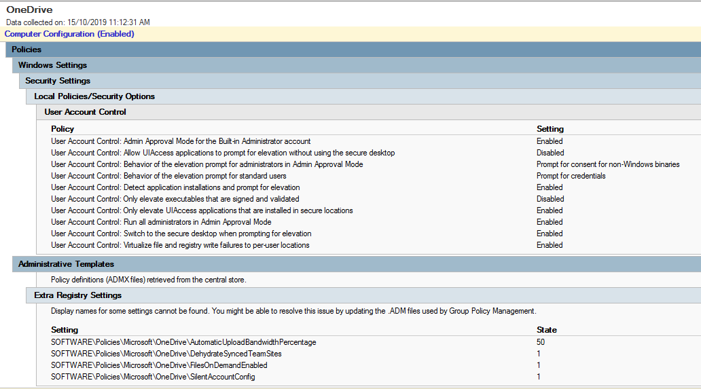This screenshot has height=389, width=701.
Task: Click the Policy column header
Action: point(62,129)
